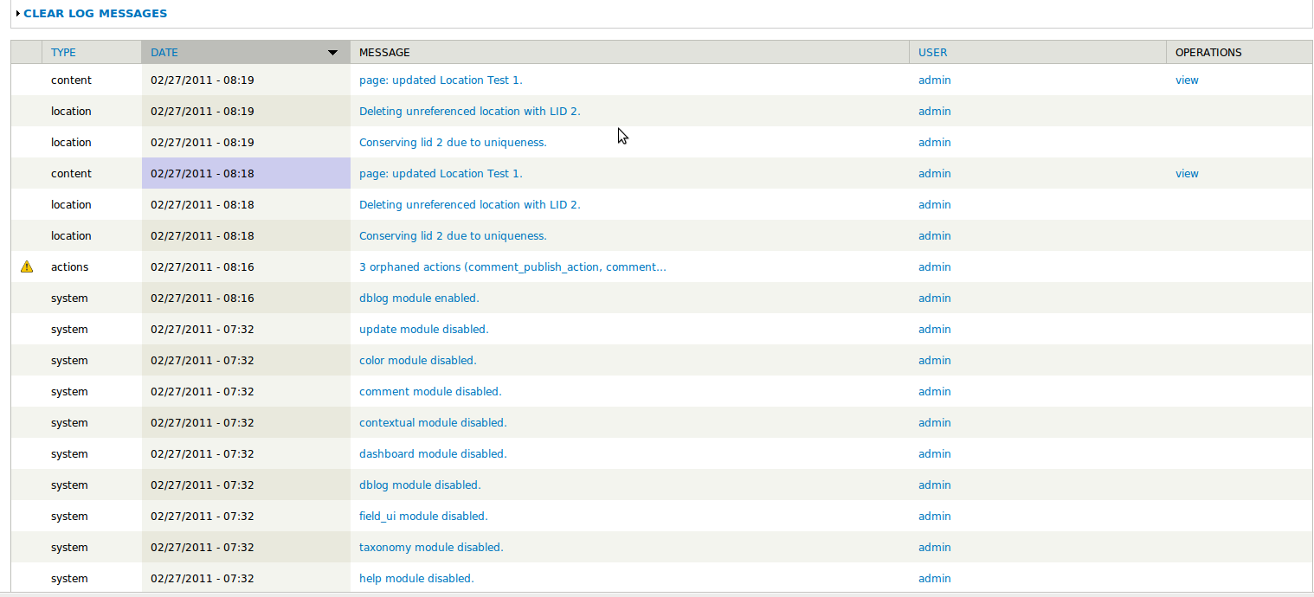Open 'Conserving lid 2 due to uniqueness.' message
This screenshot has width=1314, height=597.
pyautogui.click(x=453, y=142)
